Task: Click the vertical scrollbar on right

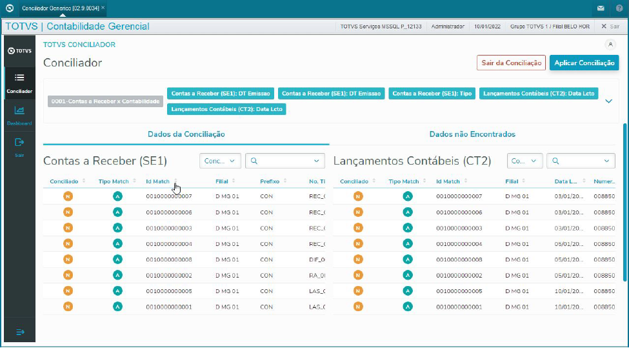Action: [x=624, y=200]
